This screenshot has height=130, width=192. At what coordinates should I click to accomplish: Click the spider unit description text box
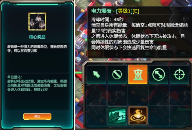[37, 58]
